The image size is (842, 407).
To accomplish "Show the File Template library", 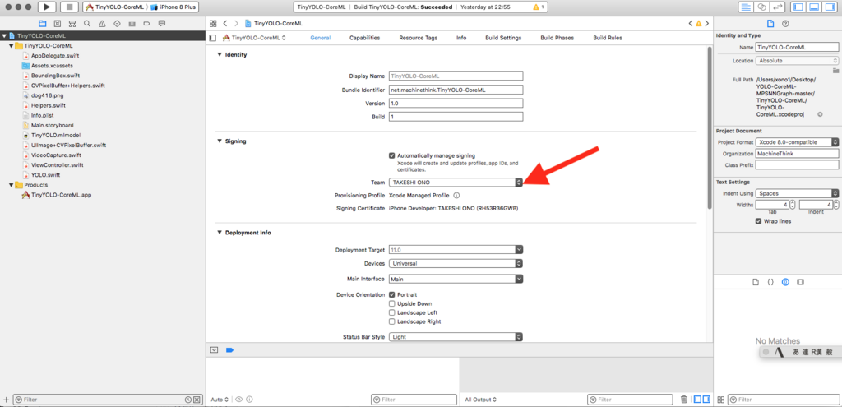I will pos(755,282).
